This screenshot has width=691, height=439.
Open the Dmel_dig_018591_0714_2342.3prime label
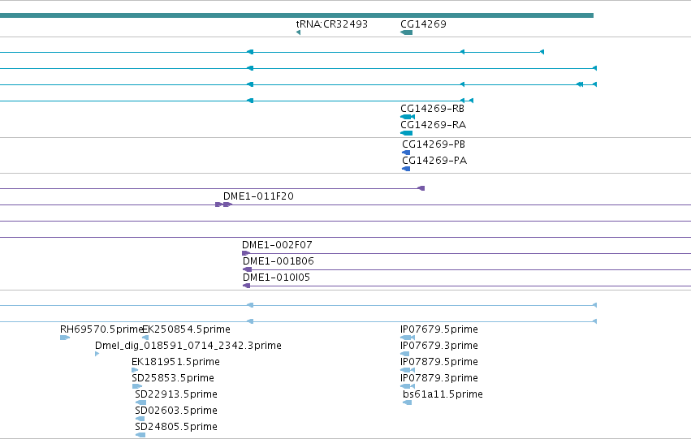(x=188, y=346)
